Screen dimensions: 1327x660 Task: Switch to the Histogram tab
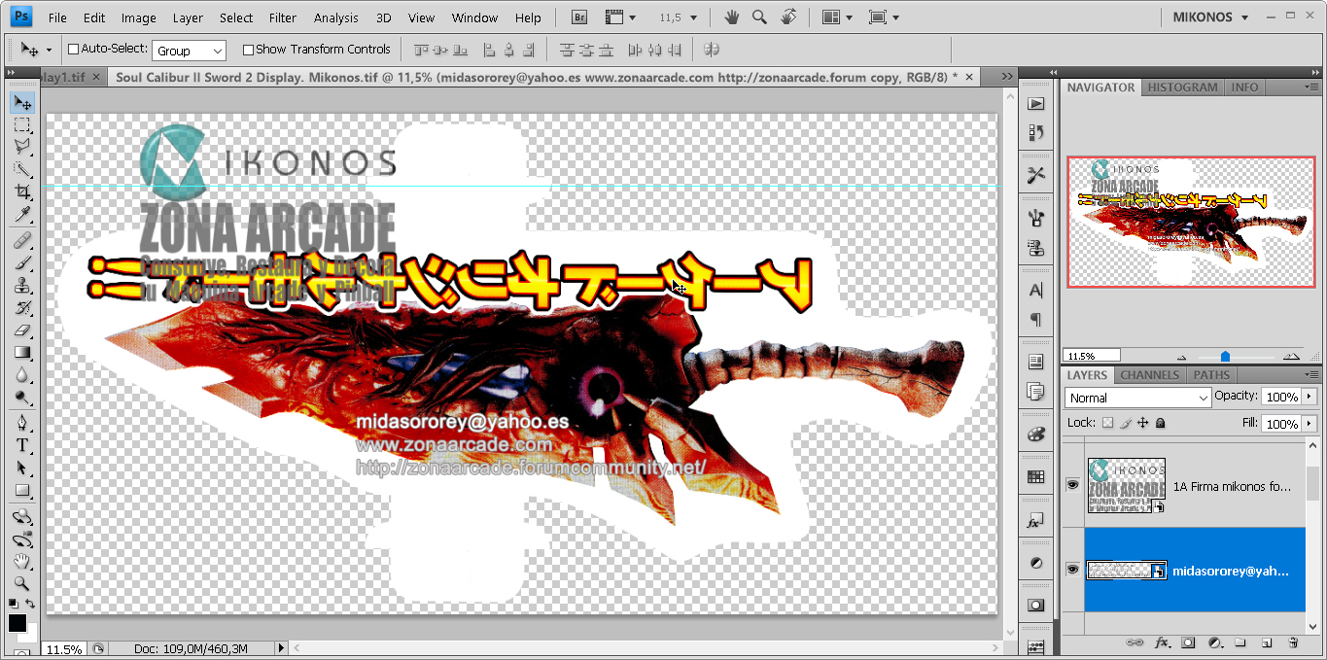[x=1182, y=87]
